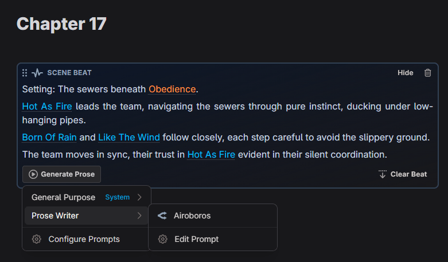Open the orange Obedience link
This screenshot has width=448, height=262.
point(172,89)
